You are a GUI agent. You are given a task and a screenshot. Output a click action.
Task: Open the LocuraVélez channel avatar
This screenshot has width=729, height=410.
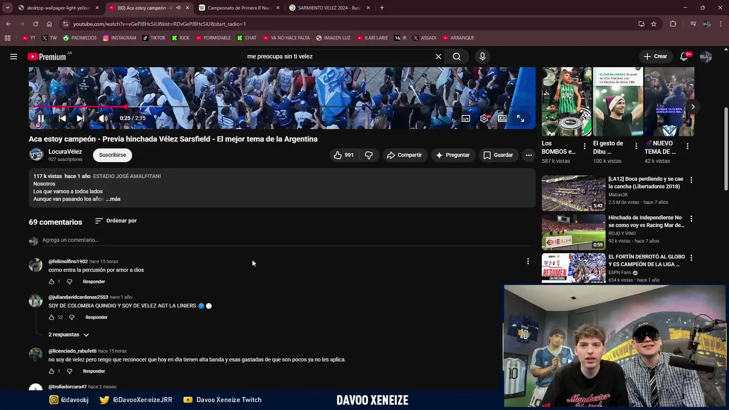[x=36, y=155]
